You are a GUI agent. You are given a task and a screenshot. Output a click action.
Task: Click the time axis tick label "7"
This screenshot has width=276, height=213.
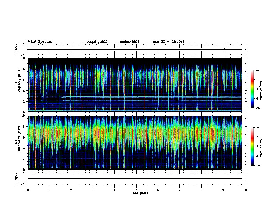pos(180,190)
